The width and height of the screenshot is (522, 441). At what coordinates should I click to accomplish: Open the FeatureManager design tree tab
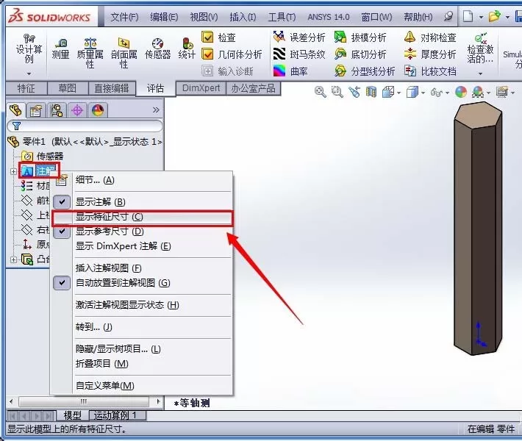pos(15,110)
